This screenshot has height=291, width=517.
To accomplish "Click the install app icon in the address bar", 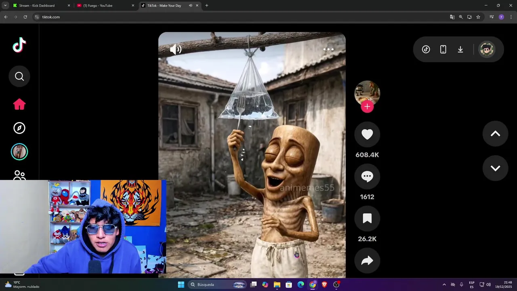I will click(469, 17).
